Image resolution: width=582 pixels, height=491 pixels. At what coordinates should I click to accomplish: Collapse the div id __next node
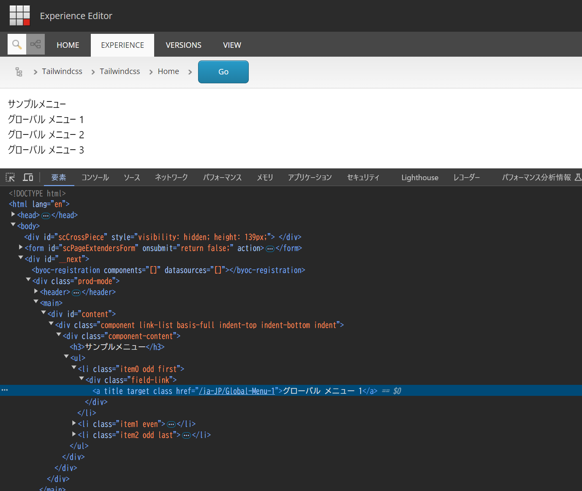pyautogui.click(x=21, y=258)
